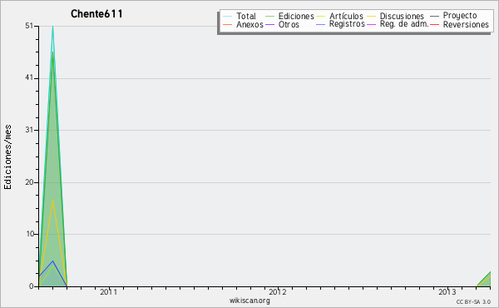This screenshot has width=499, height=308.
Task: Click the y-axis value 10
Action: (30, 234)
